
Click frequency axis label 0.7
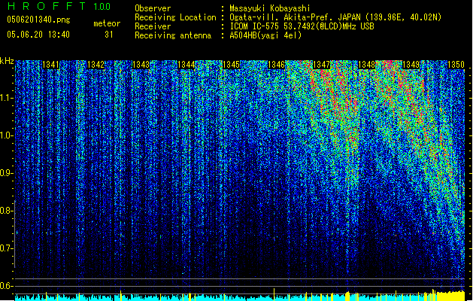(6, 248)
